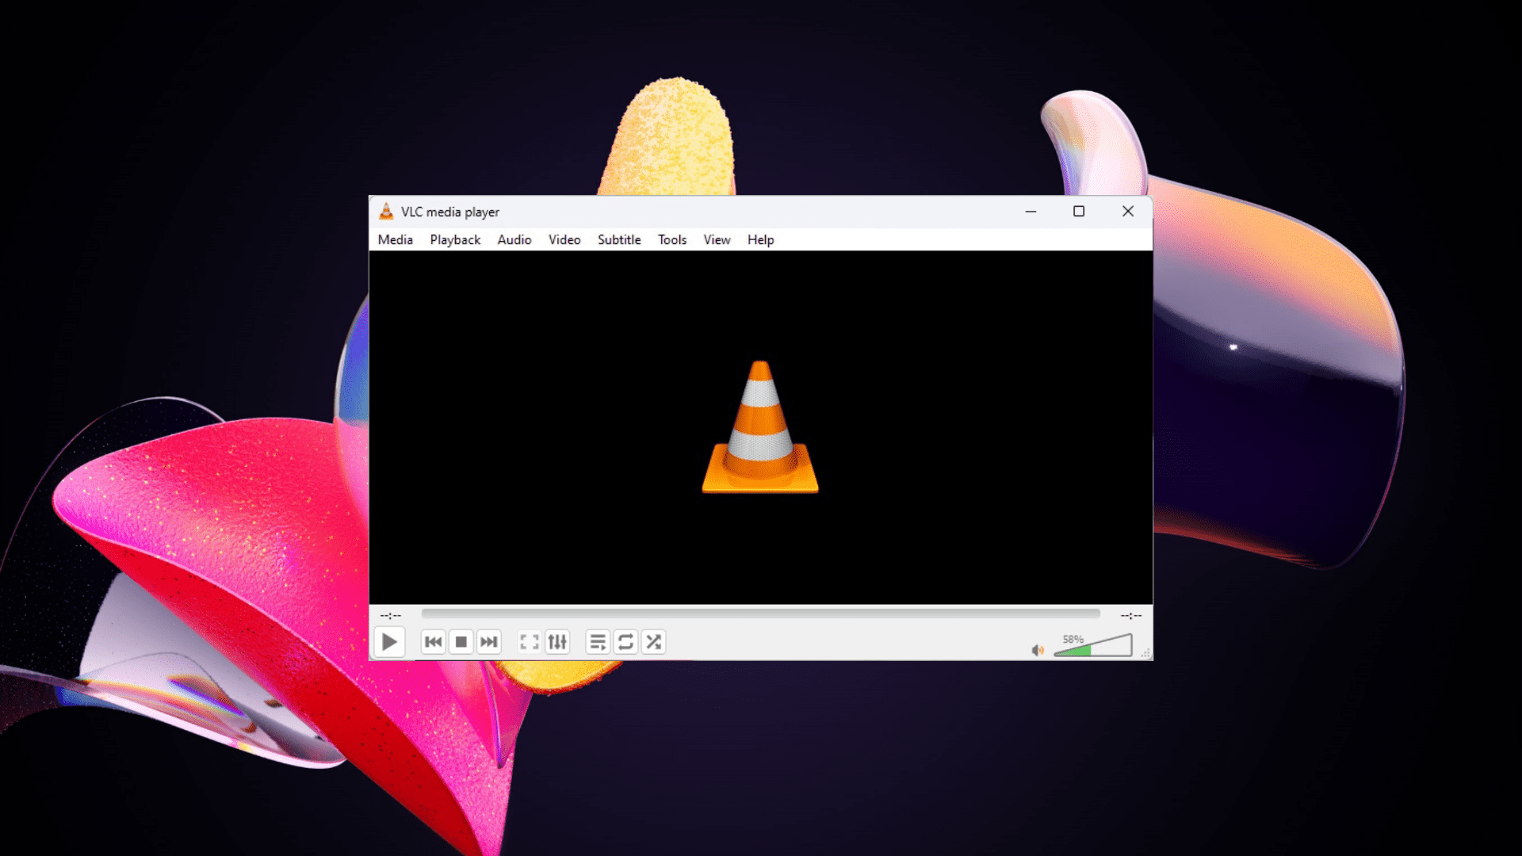The image size is (1522, 856).
Task: Maximize the VLC media player window
Action: click(1079, 212)
